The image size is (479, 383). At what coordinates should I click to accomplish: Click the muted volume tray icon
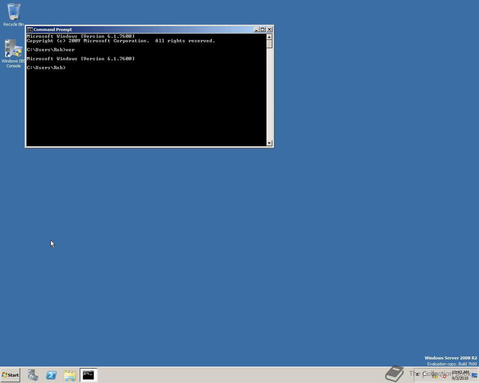coord(443,375)
